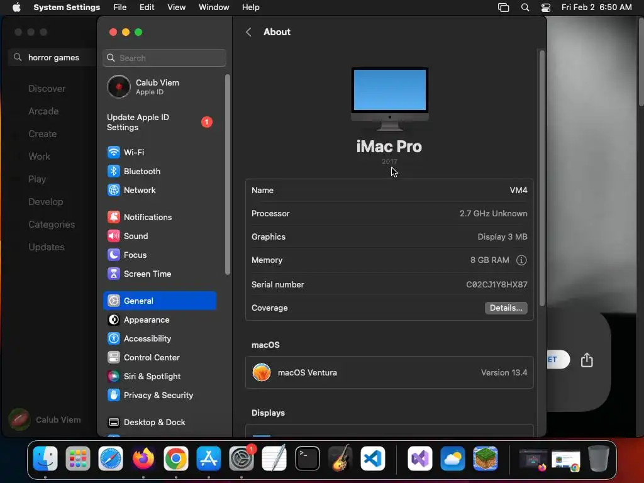Select Create in App Store sidebar

click(43, 134)
